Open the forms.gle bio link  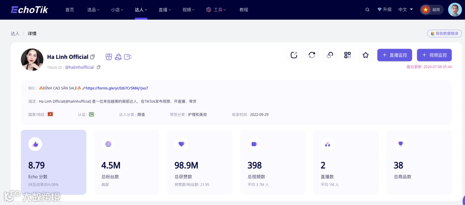tap(117, 88)
